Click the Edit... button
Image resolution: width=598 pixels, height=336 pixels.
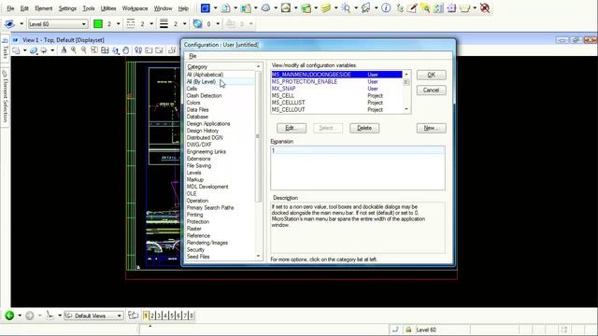click(291, 128)
